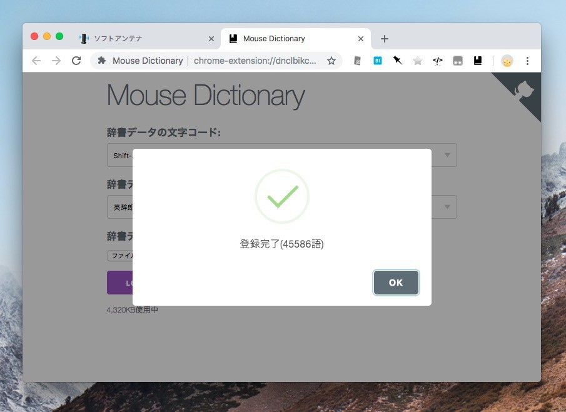Click the address bar URL field
The width and height of the screenshot is (566, 412).
[255, 61]
